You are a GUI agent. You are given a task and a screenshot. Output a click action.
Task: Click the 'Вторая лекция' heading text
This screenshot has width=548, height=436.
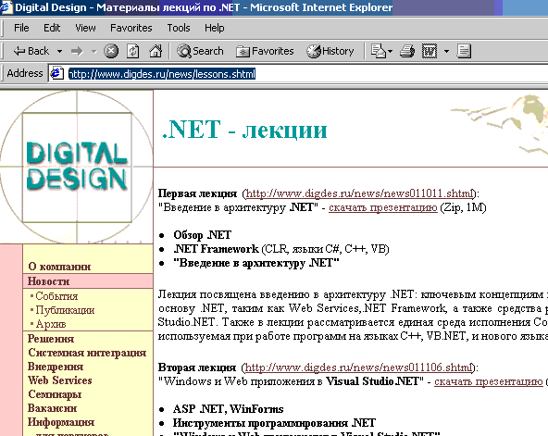(x=197, y=367)
